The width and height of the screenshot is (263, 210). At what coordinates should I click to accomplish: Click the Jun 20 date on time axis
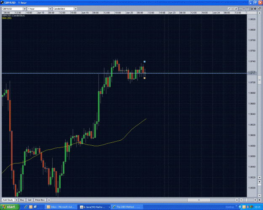129,13
